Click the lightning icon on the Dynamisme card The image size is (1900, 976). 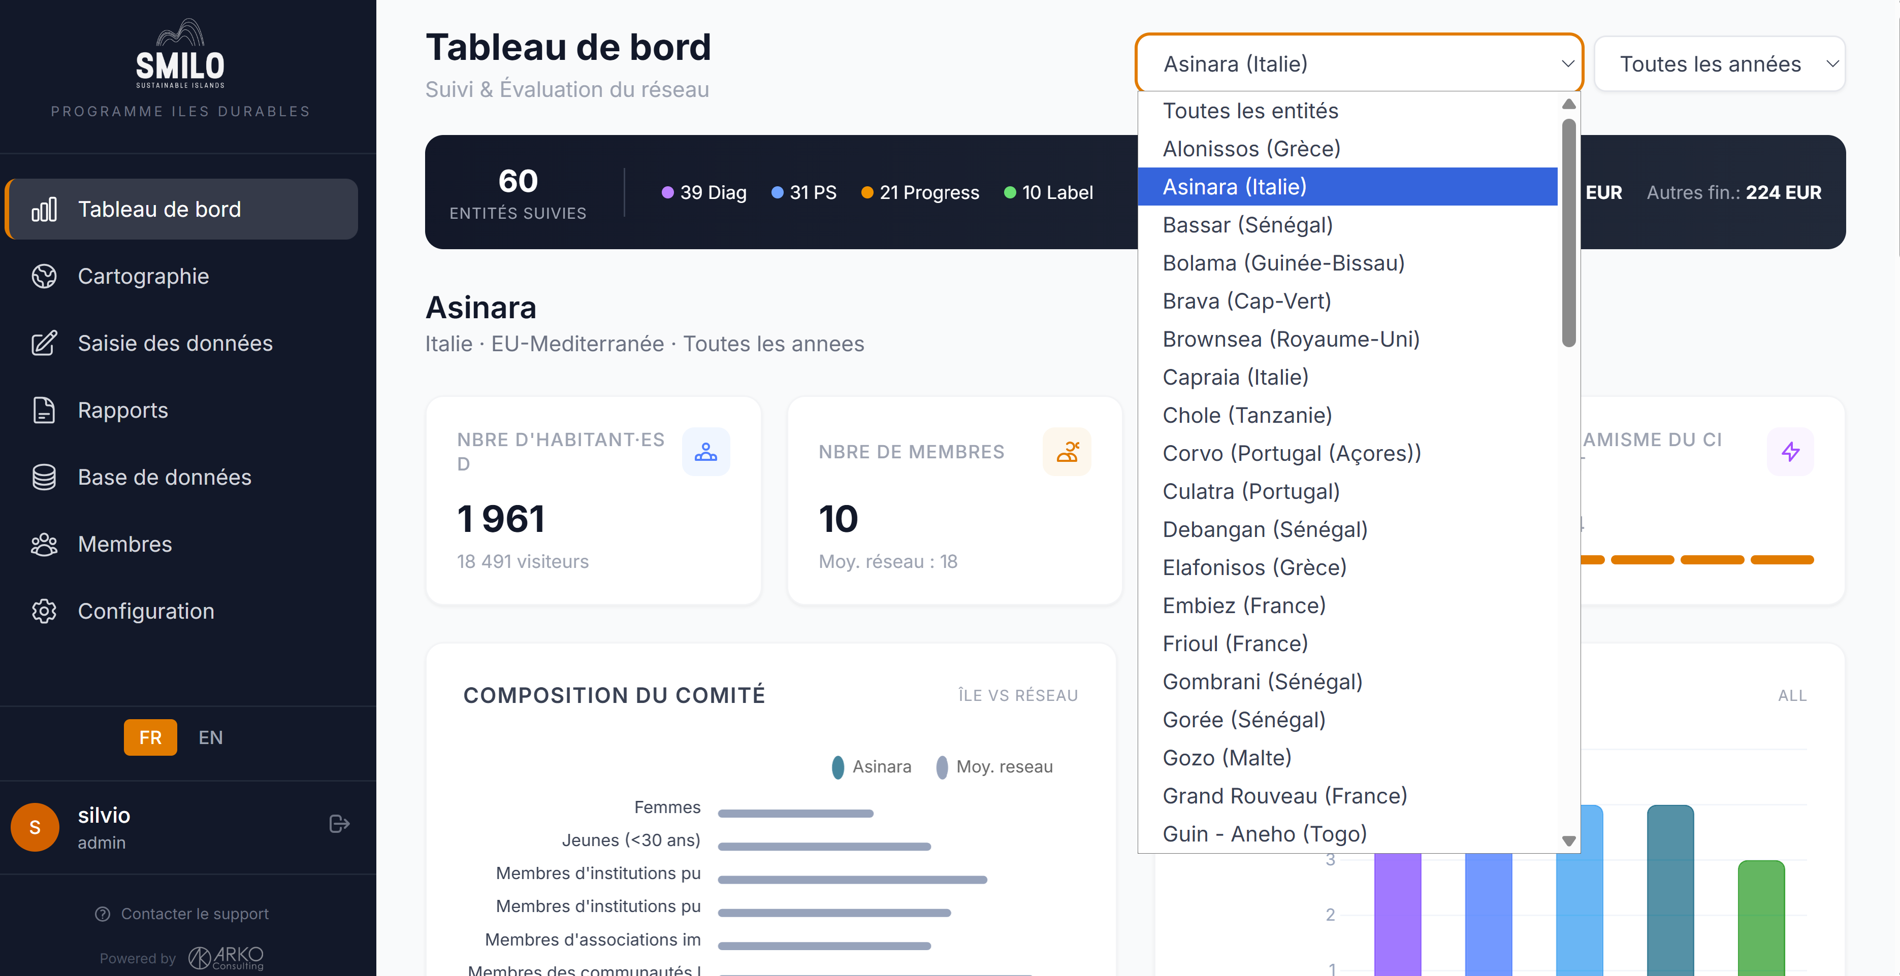pos(1791,451)
